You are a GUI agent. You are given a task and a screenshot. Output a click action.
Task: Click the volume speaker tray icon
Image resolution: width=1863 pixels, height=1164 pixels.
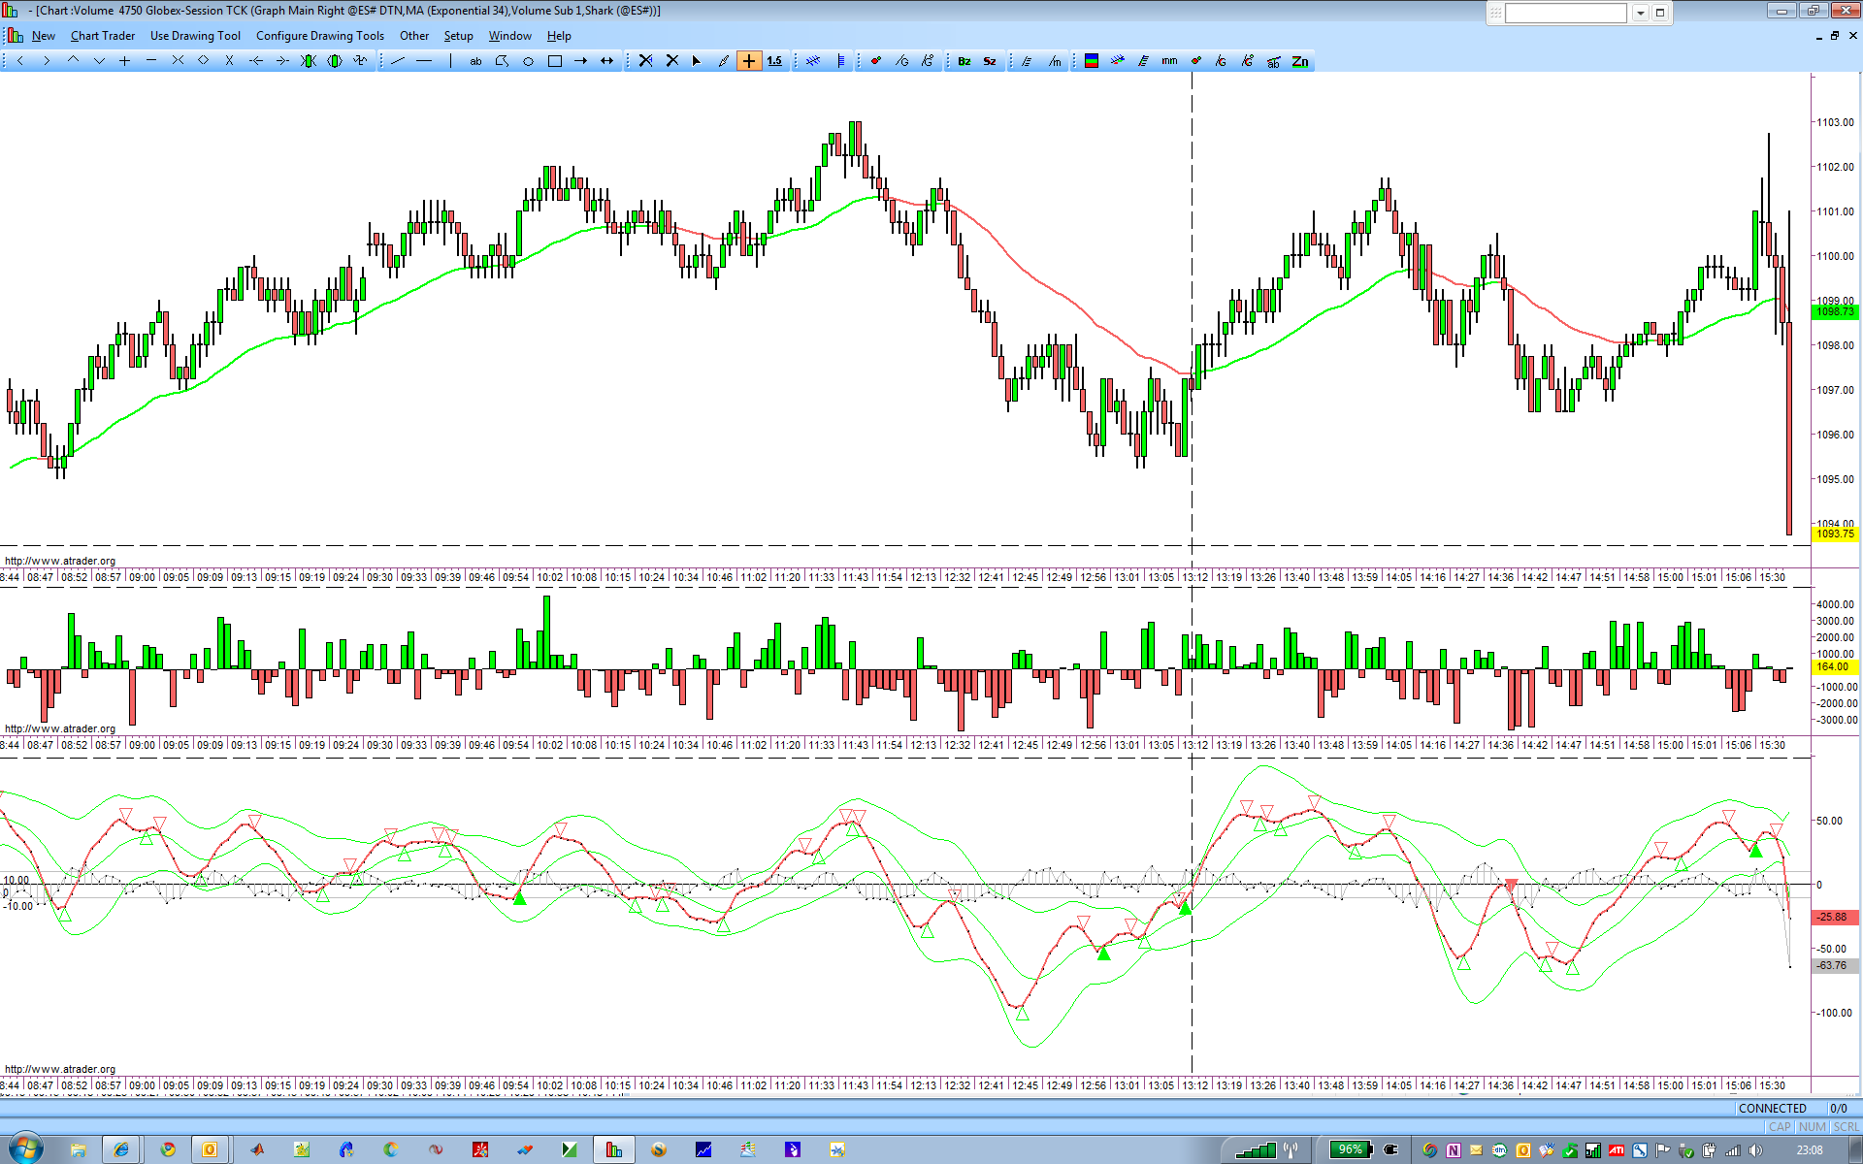click(x=1755, y=1150)
